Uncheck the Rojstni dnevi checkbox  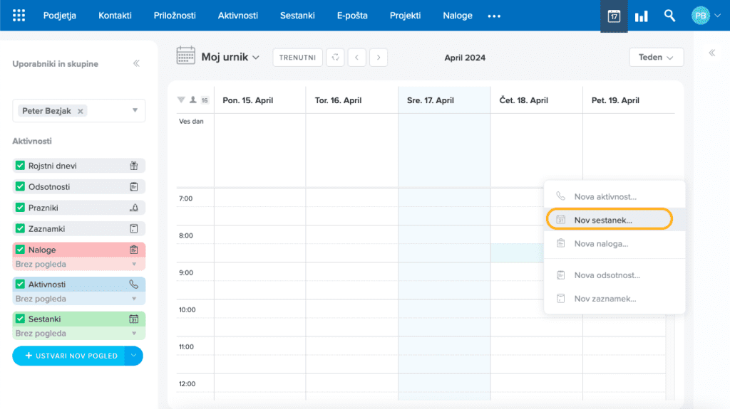20,166
